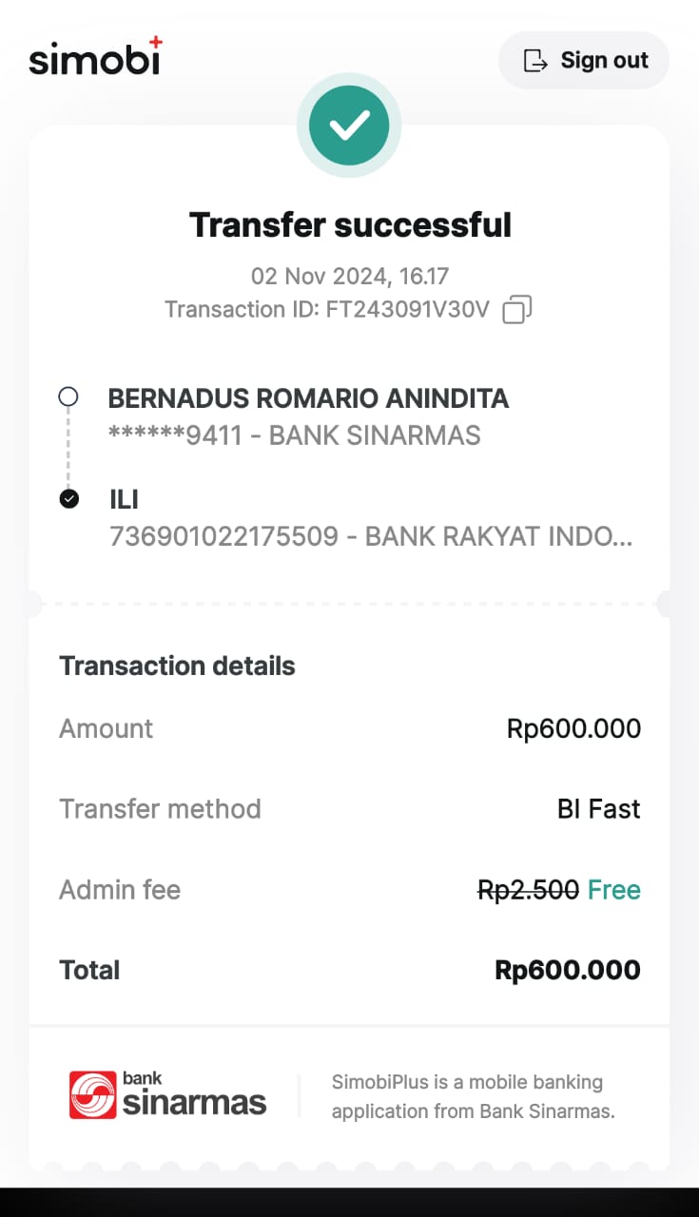Click the red plus in simobi logo
The height and width of the screenshot is (1217, 699).
coord(156,41)
